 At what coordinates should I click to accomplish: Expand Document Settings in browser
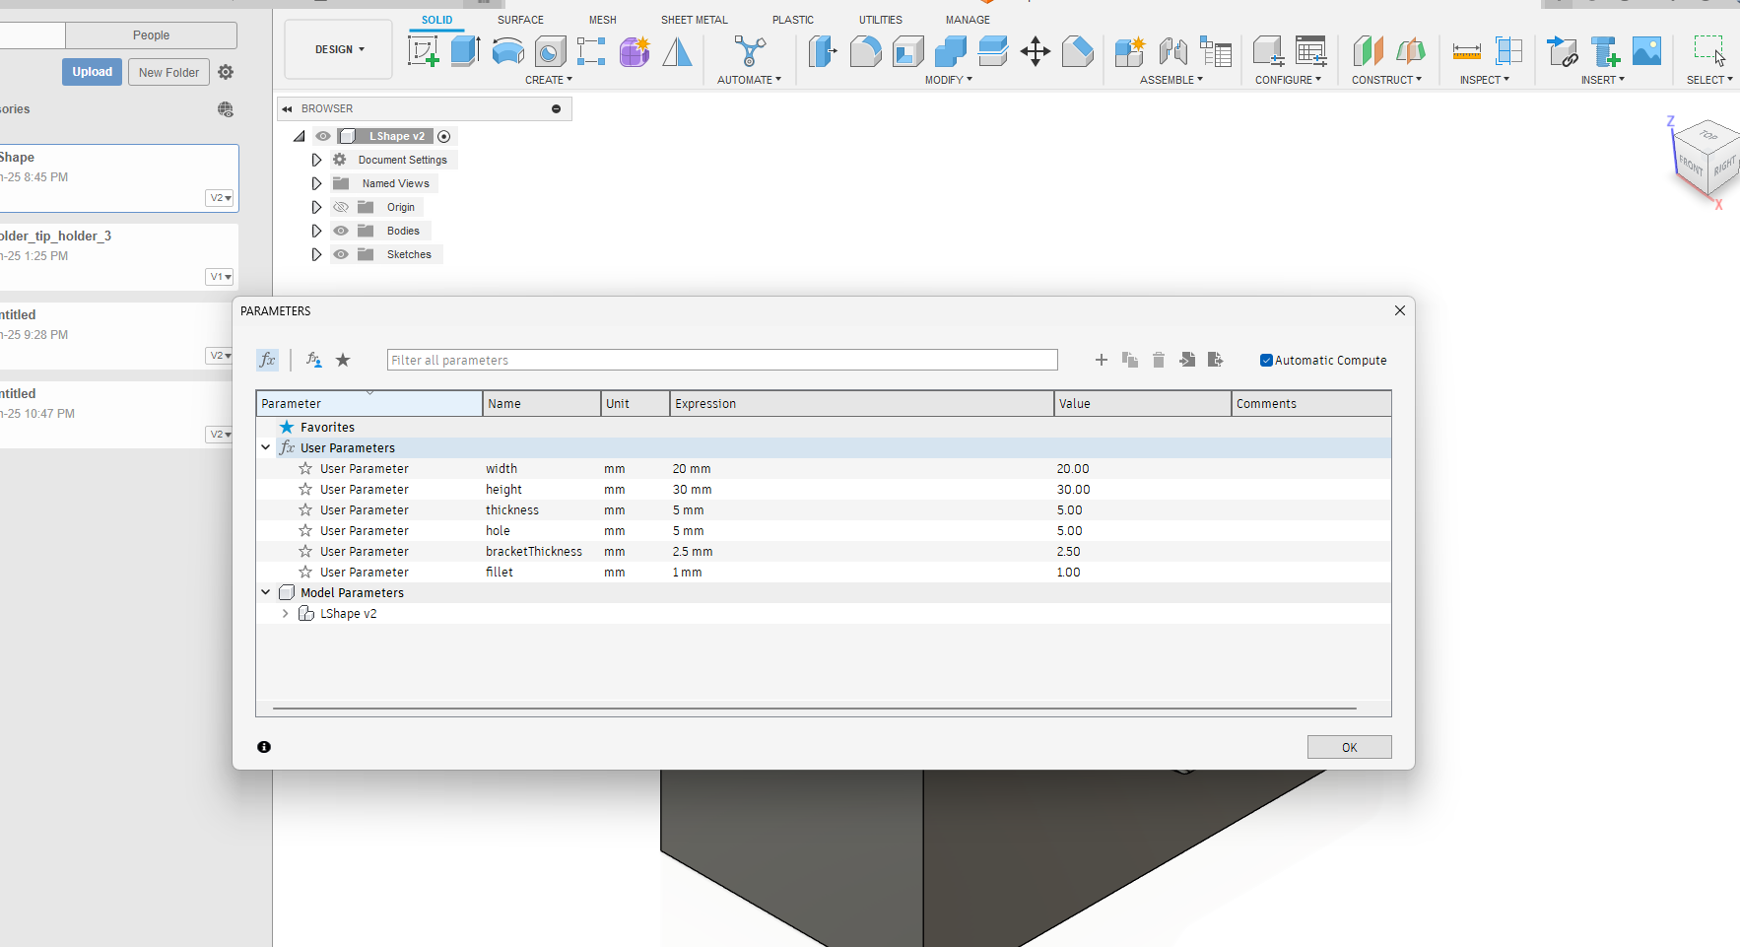pyautogui.click(x=316, y=160)
